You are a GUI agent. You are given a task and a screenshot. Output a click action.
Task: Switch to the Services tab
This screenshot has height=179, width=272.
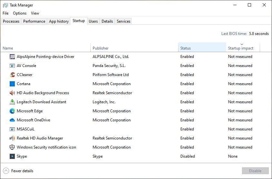pos(124,21)
